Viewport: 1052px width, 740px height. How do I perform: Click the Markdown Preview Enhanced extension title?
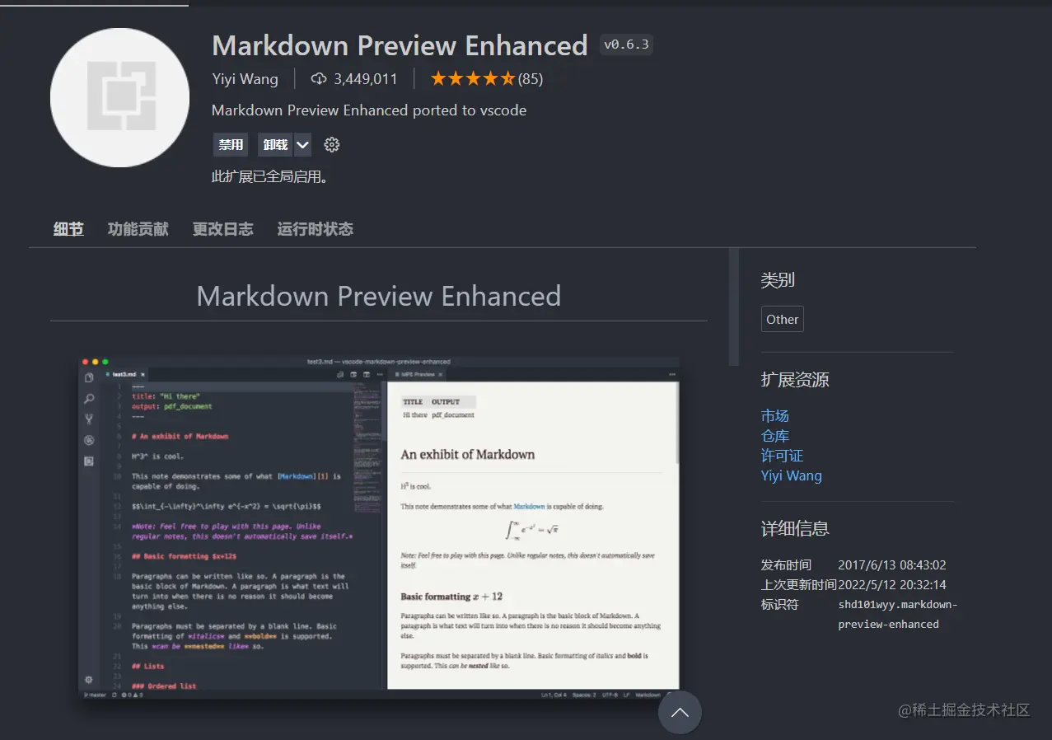tap(400, 45)
